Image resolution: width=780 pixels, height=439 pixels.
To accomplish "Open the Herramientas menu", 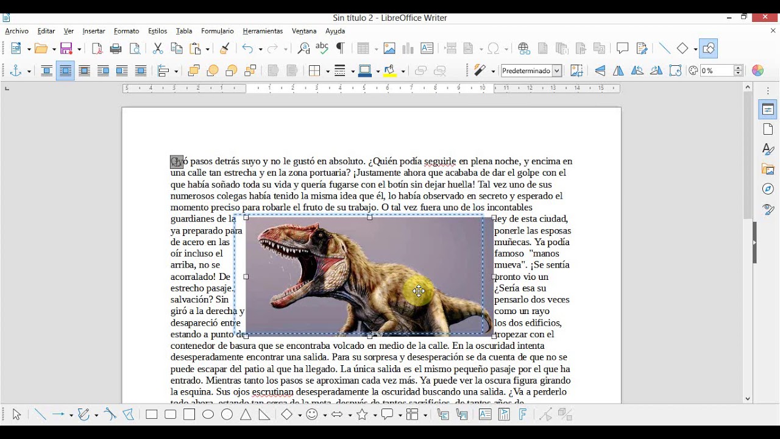I will 263,31.
